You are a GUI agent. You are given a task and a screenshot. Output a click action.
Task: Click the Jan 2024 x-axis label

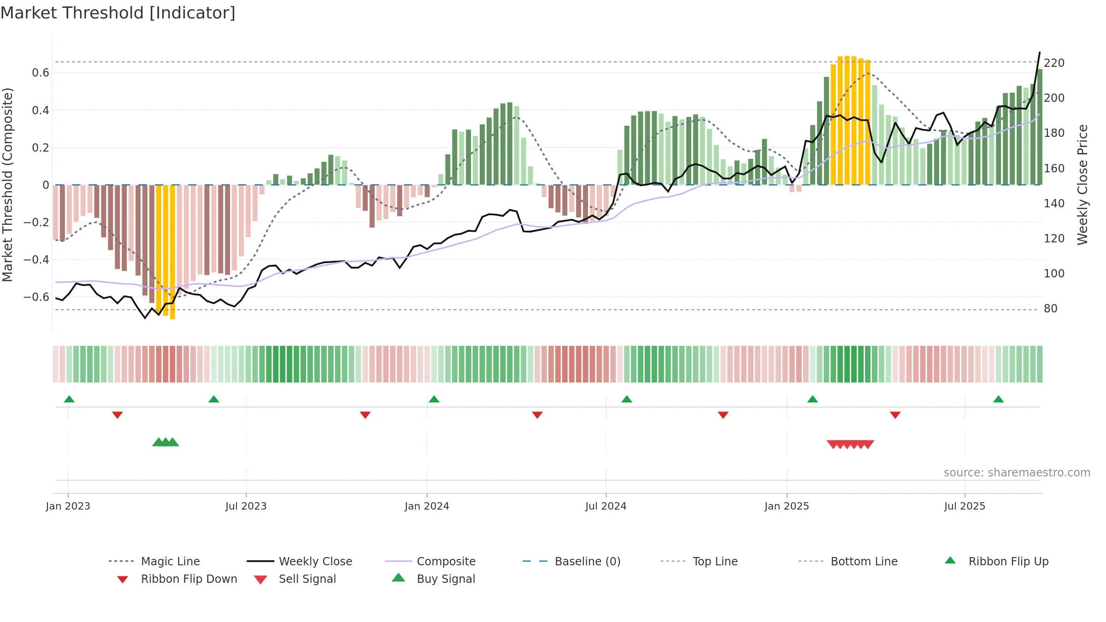(x=427, y=506)
